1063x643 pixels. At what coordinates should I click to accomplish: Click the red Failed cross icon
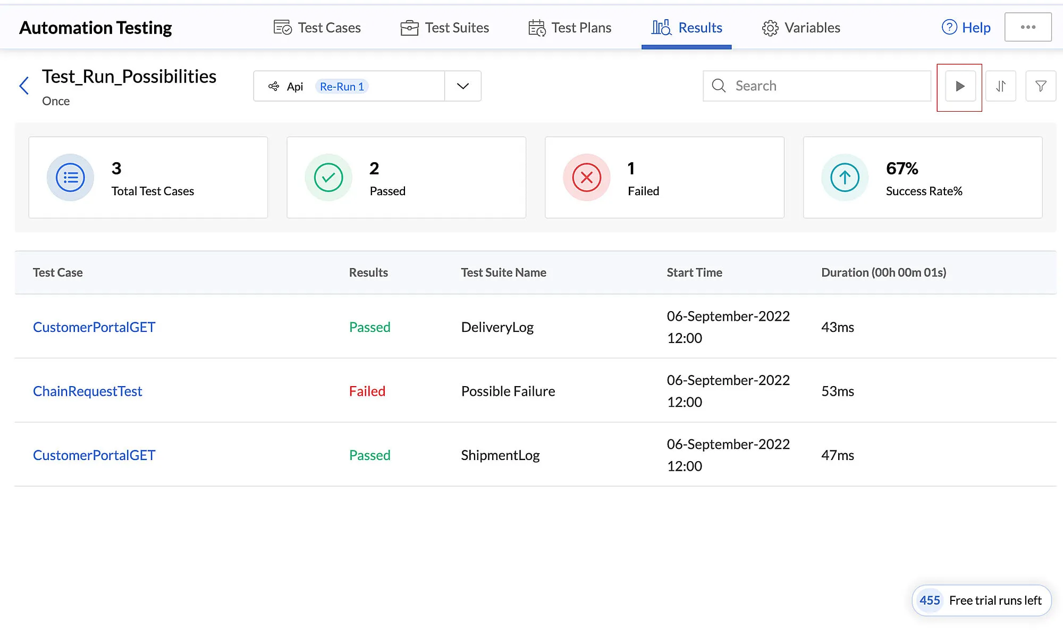[587, 178]
